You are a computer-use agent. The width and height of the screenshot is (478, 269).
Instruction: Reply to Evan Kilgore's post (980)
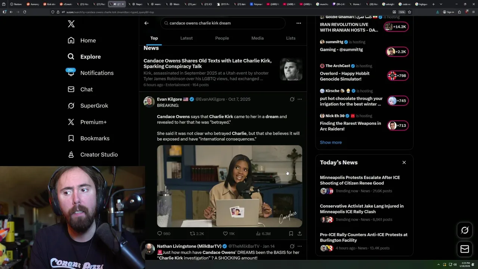pyautogui.click(x=164, y=234)
